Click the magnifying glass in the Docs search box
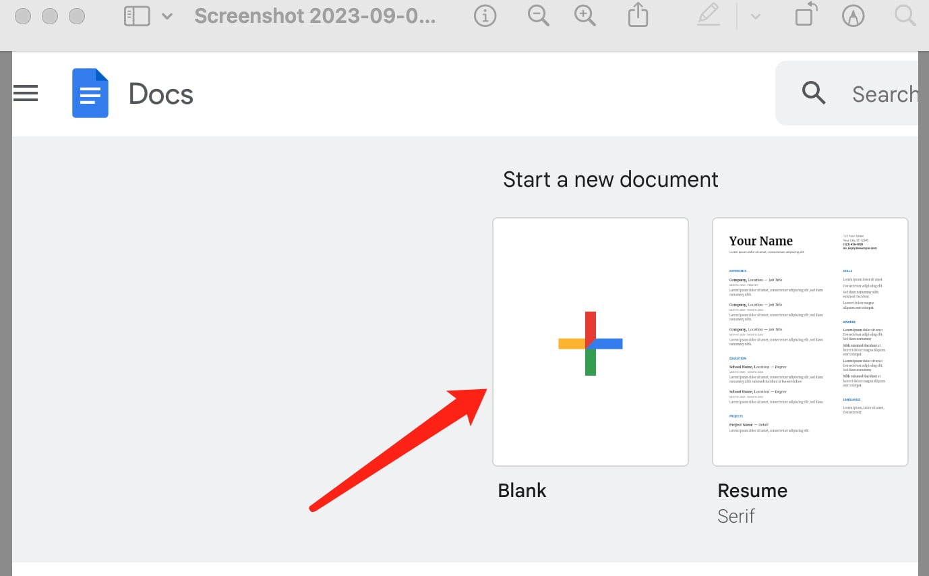The height and width of the screenshot is (576, 929). (x=814, y=93)
